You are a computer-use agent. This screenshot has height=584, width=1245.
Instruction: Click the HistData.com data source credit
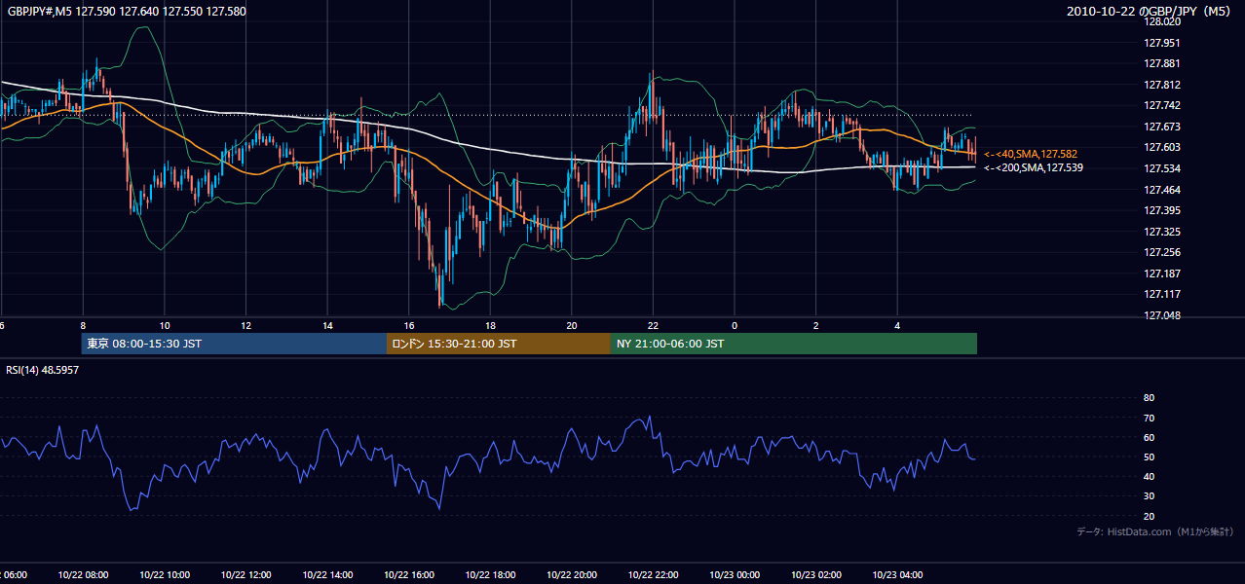[1155, 531]
